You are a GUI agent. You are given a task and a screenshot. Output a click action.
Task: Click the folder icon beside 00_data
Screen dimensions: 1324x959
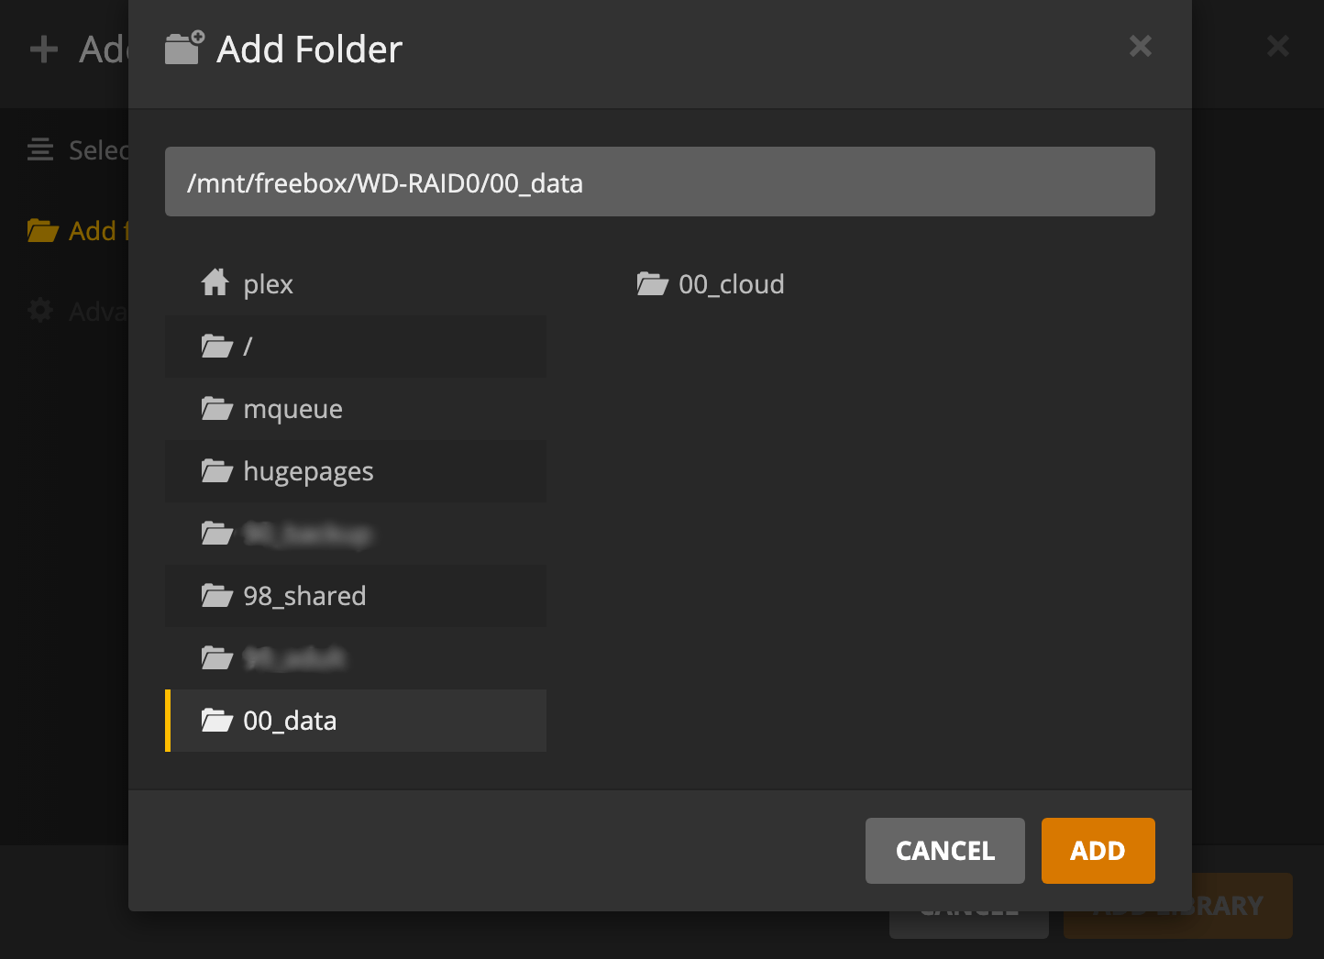click(216, 721)
